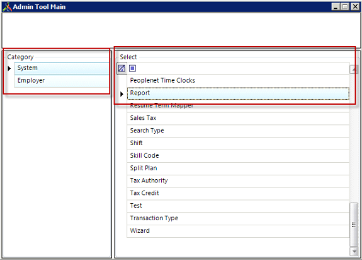Select the System category
The width and height of the screenshot is (362, 260).
click(x=62, y=68)
